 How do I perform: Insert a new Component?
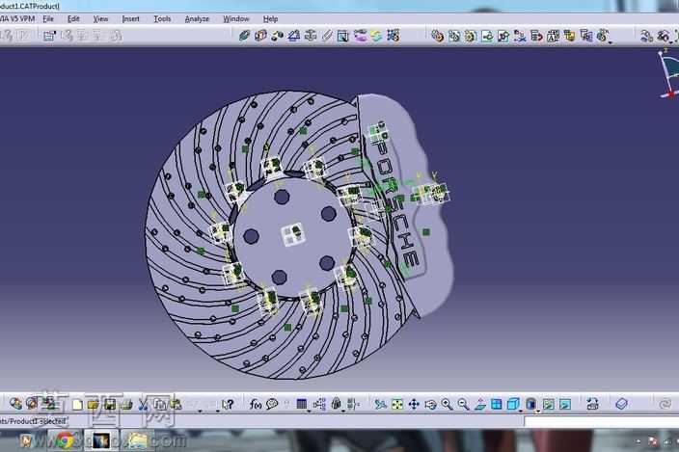437,36
